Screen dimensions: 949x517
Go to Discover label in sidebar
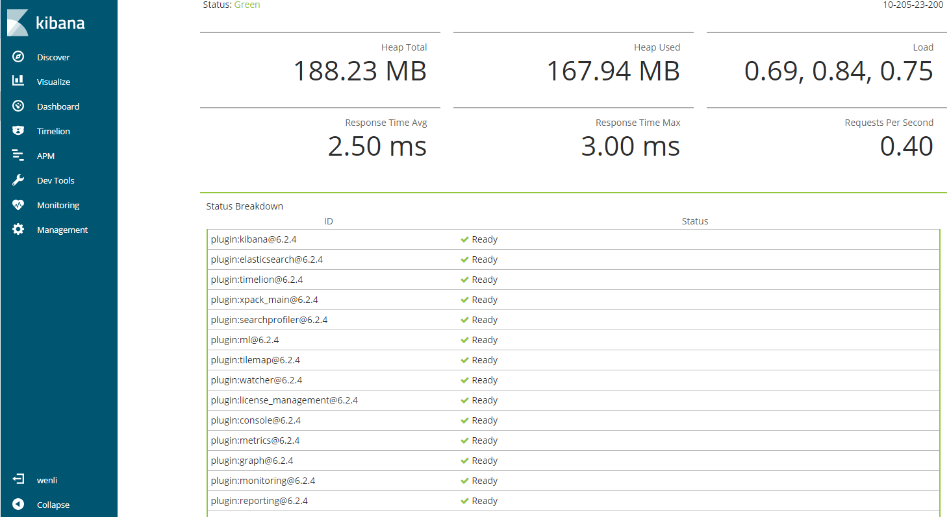[x=53, y=57]
